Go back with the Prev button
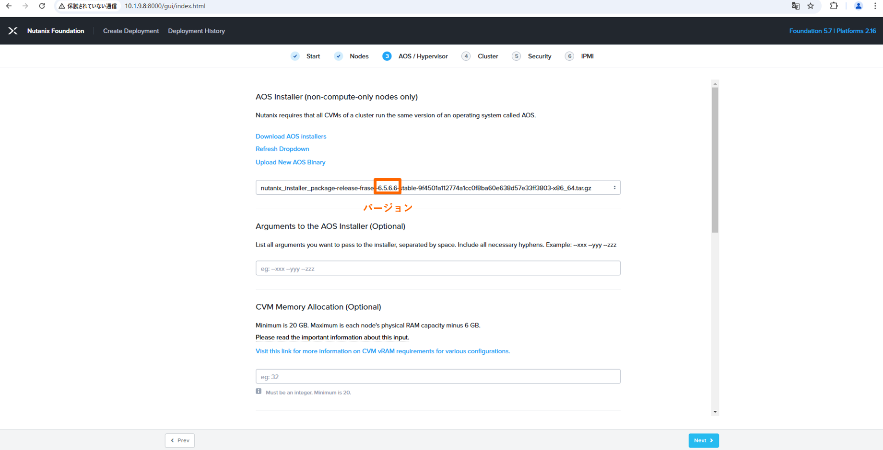Viewport: 883px width, 450px height. (x=180, y=440)
